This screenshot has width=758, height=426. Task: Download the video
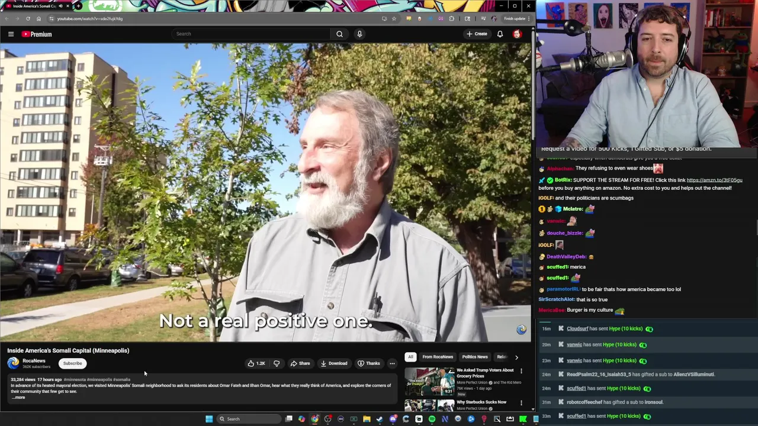click(x=334, y=363)
